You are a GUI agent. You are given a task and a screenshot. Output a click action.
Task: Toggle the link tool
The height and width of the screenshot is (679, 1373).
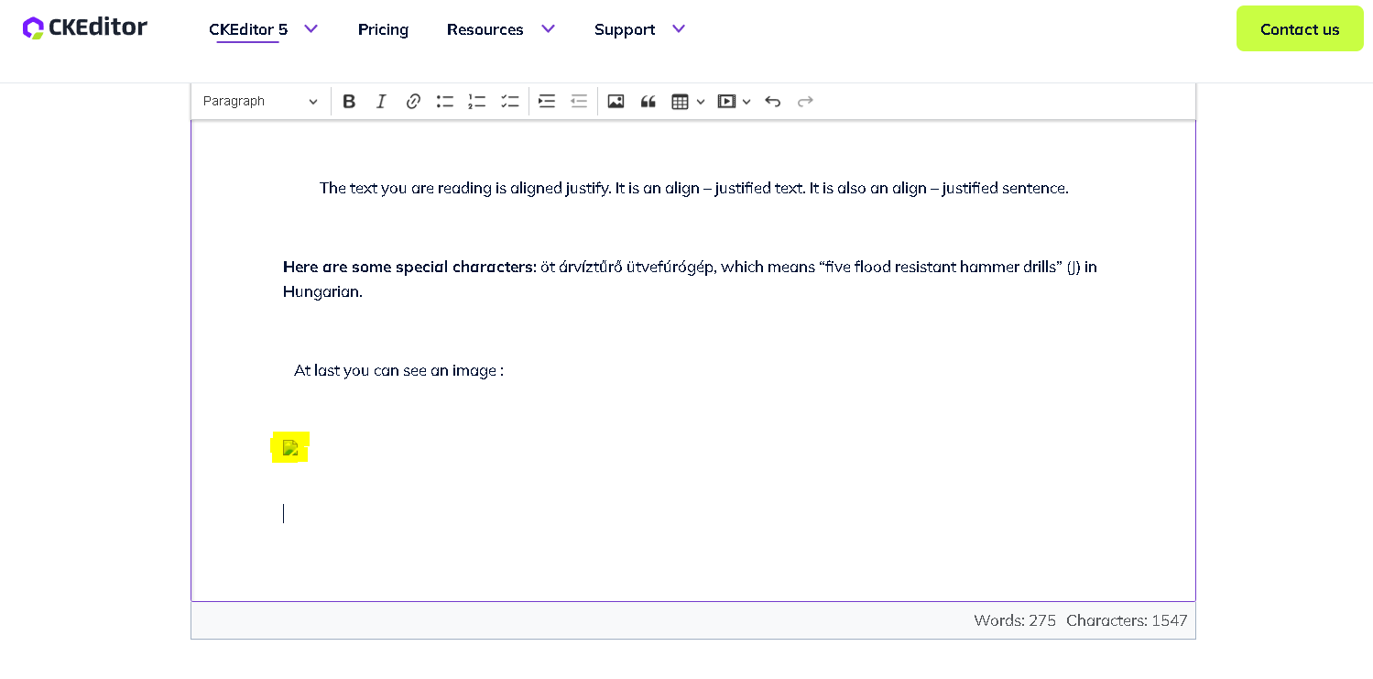point(413,101)
